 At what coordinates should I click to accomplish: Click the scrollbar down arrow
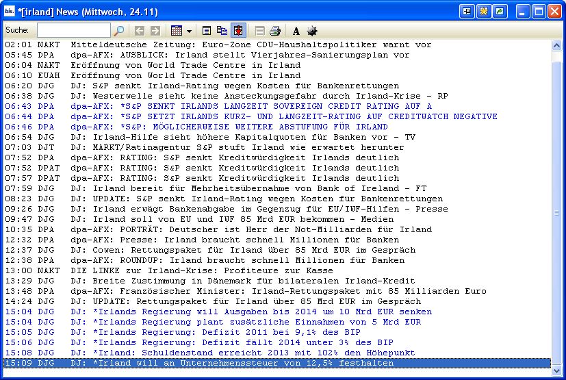(556, 370)
